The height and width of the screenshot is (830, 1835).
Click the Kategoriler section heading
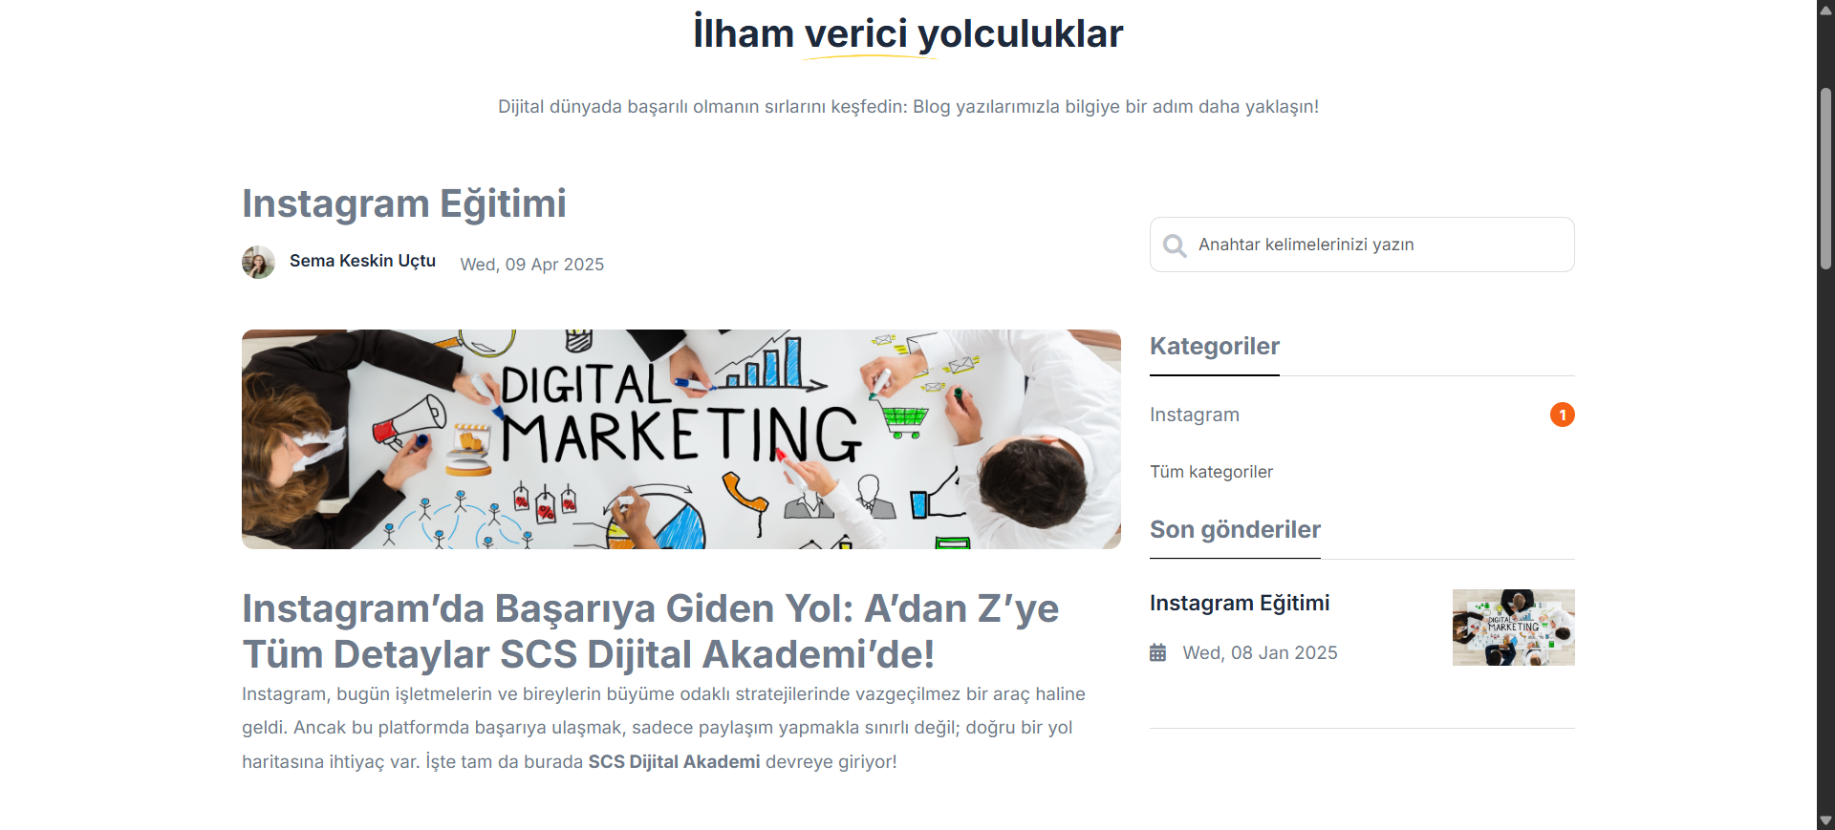1215,346
